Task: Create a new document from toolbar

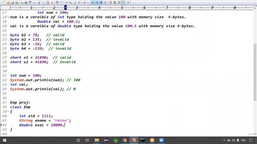Action: coord(4,3)
